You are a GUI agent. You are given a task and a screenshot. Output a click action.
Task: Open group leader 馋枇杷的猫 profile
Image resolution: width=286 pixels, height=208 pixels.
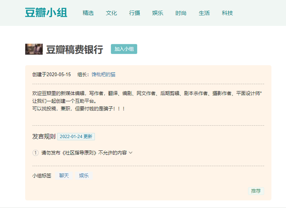tap(103, 75)
